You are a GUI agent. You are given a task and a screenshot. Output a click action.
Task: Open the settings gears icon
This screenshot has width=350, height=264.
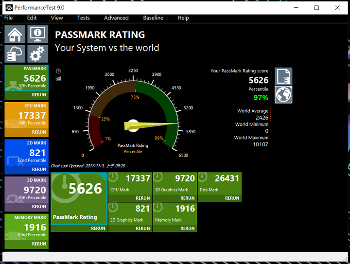37,53
